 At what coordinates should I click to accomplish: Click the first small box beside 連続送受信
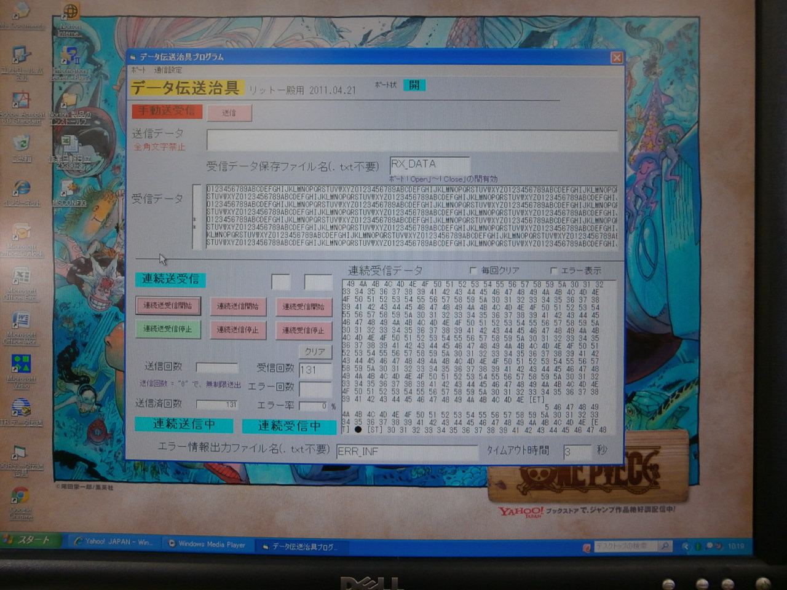[x=281, y=282]
